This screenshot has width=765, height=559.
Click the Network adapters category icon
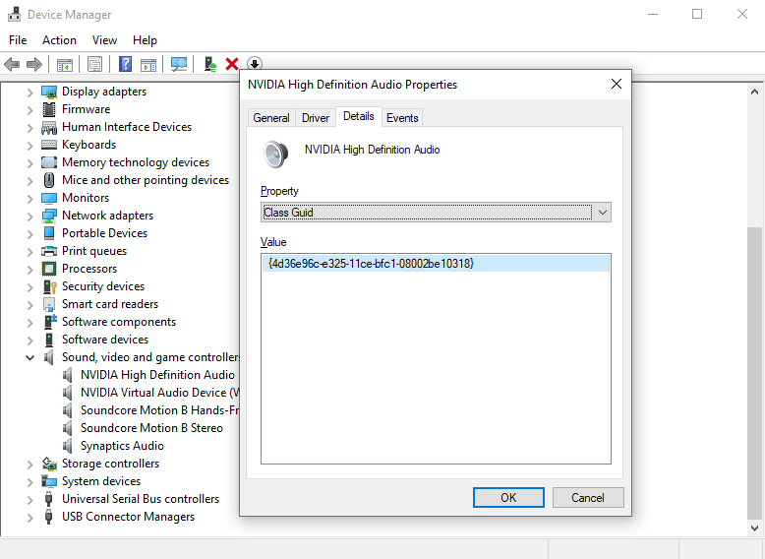point(49,216)
